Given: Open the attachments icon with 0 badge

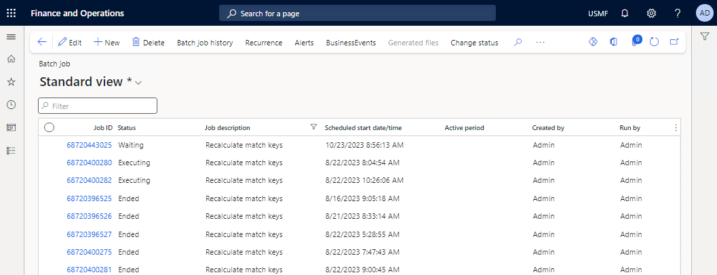Looking at the screenshot, I should [636, 41].
